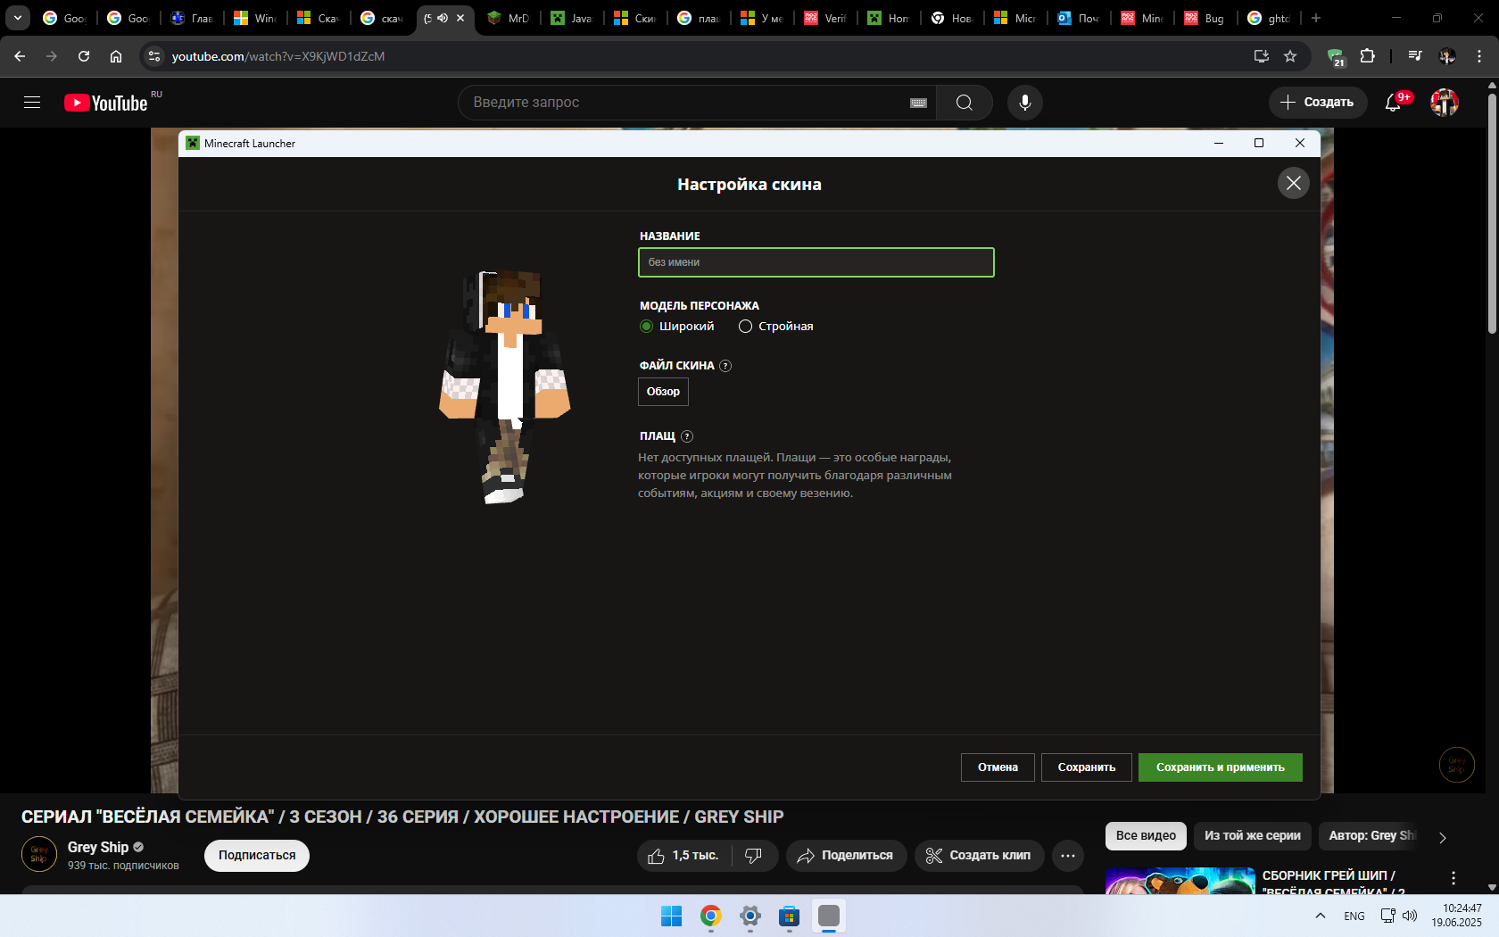Open the Grey Ship channel link
The image size is (1499, 937).
tap(98, 848)
